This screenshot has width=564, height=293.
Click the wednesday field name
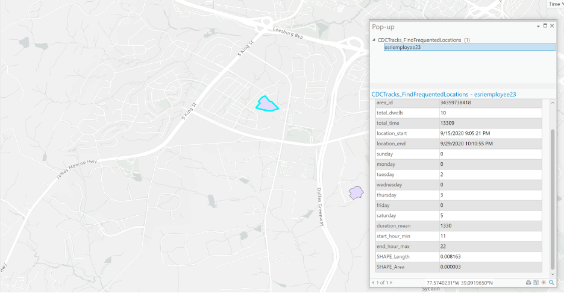tap(389, 184)
